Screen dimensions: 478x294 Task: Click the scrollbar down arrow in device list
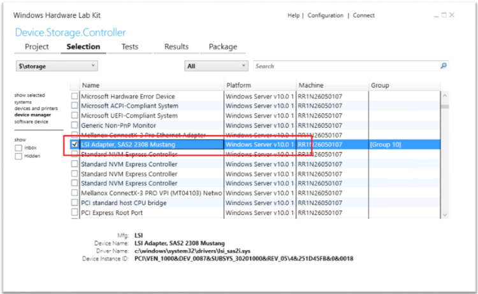pyautogui.click(x=445, y=215)
